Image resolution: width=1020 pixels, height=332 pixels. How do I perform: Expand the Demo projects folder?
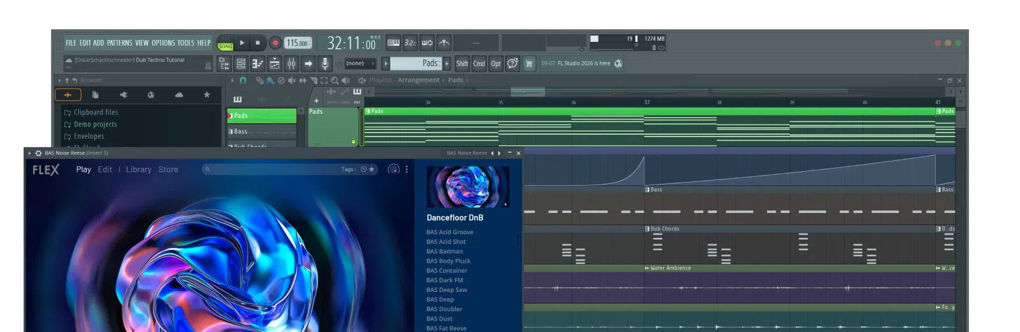point(91,125)
